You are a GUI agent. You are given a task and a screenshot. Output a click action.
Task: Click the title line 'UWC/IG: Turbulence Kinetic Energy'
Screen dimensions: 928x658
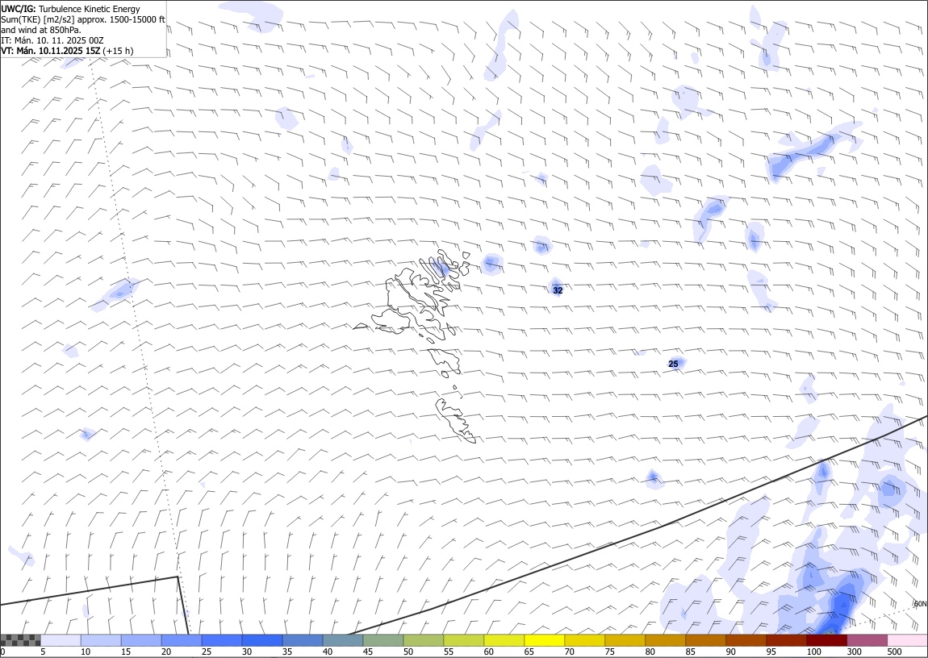coord(70,9)
